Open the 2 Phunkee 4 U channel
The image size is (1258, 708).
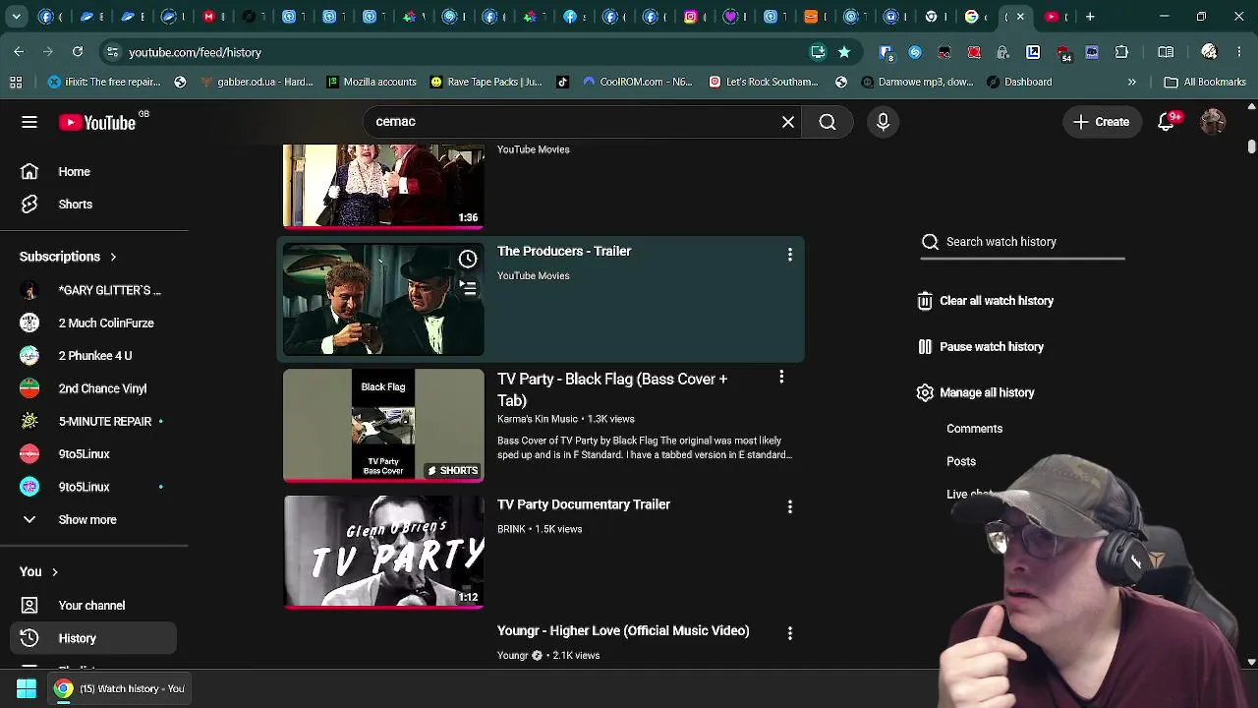pyautogui.click(x=94, y=356)
